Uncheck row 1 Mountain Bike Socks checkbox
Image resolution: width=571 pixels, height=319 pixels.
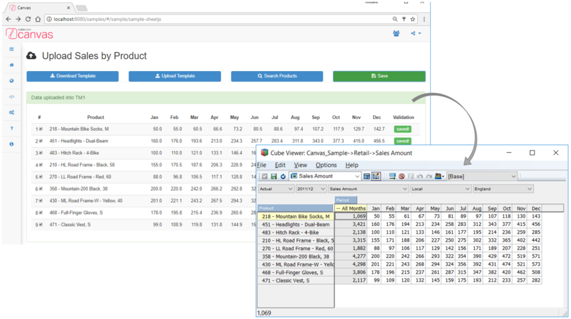(41, 129)
